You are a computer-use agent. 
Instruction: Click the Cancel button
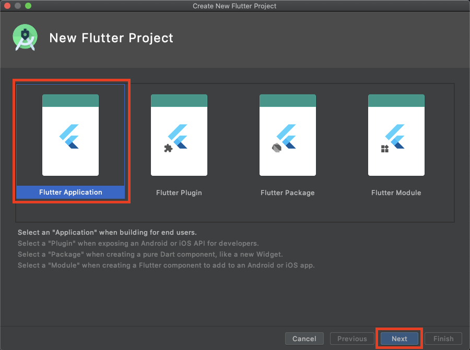click(304, 339)
